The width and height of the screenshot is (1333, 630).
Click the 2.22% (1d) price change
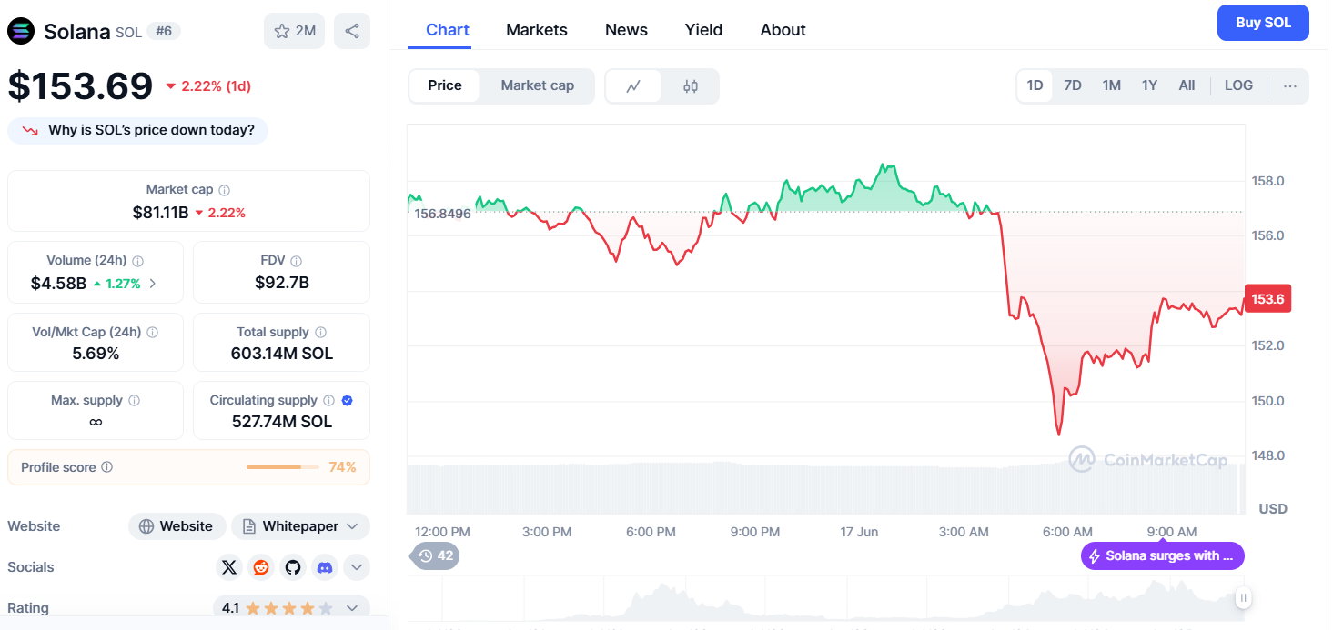click(x=208, y=86)
